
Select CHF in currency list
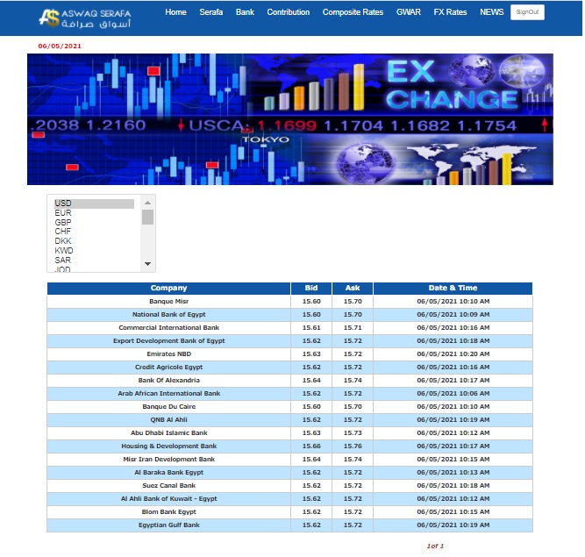(x=95, y=232)
